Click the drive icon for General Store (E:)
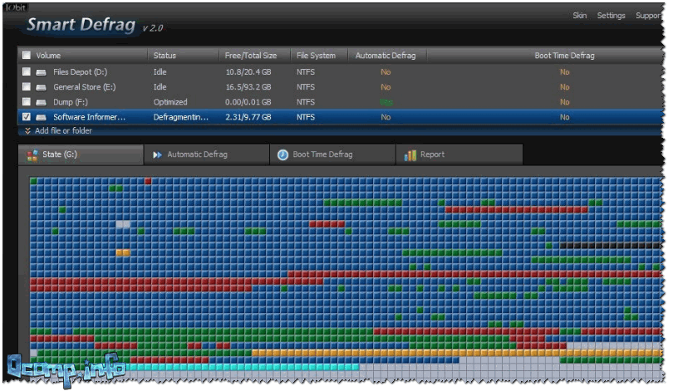This screenshot has width=673, height=391. point(42,87)
